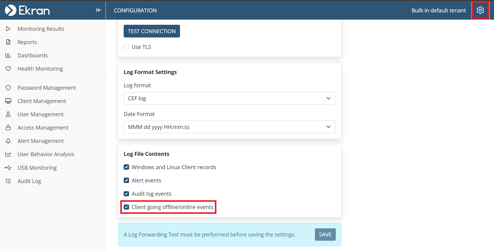Click the Password Management shield icon
The width and height of the screenshot is (494, 251).
click(x=8, y=88)
